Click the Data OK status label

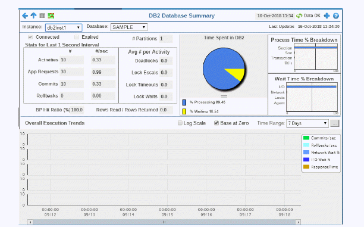click(x=312, y=15)
